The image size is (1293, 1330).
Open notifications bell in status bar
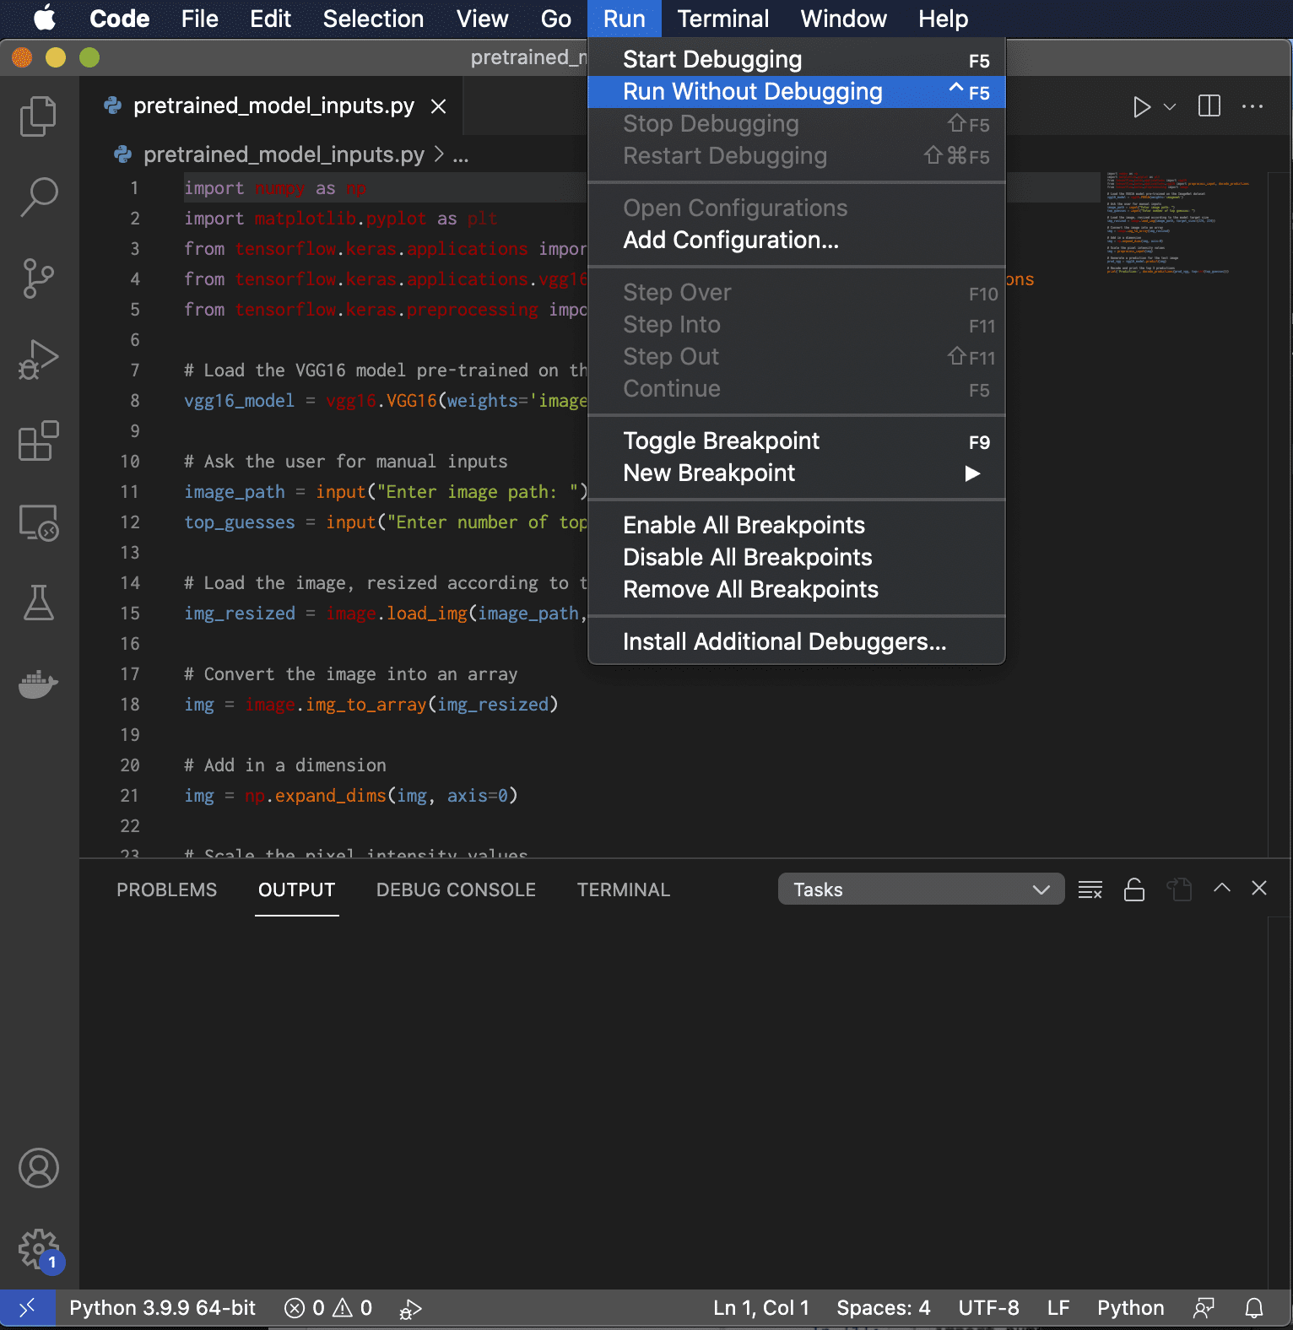pyautogui.click(x=1254, y=1308)
